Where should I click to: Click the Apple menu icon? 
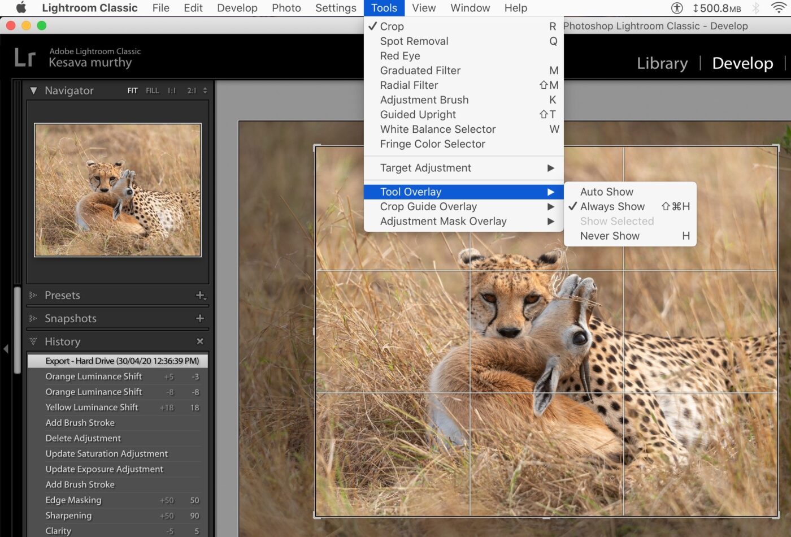pyautogui.click(x=21, y=8)
